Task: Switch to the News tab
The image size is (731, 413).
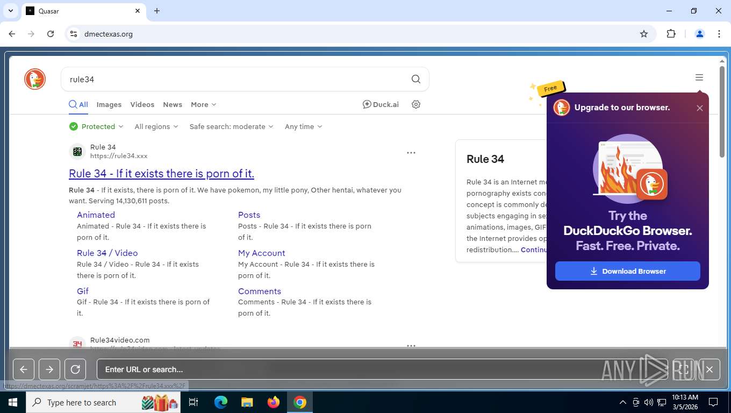Action: click(x=173, y=104)
